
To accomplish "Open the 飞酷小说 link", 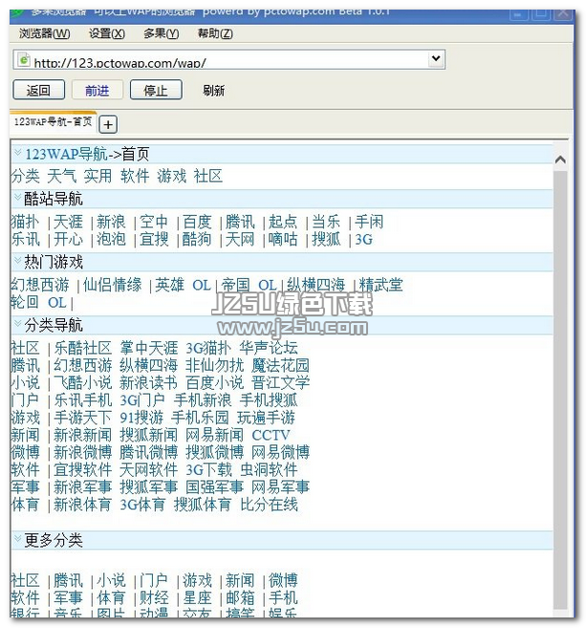I will tap(83, 382).
